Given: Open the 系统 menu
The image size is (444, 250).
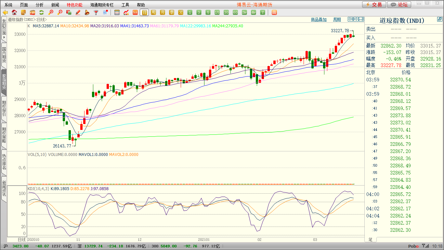Looking at the screenshot, I should pyautogui.click(x=8, y=5).
